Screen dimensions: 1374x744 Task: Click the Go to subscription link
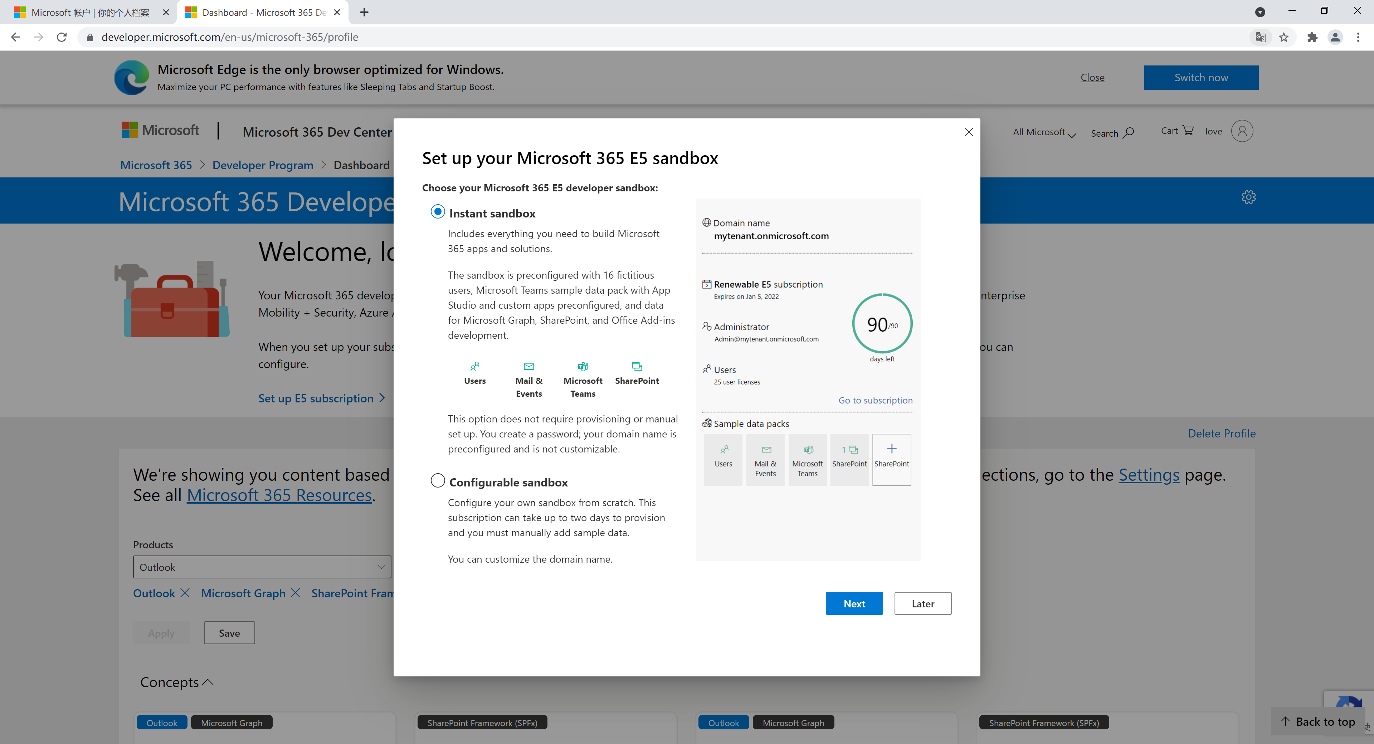click(875, 400)
